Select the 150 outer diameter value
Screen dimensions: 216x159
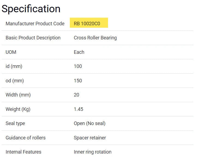[78, 81]
